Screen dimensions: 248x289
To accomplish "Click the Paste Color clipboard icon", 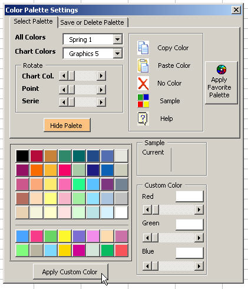I will pos(143,65).
